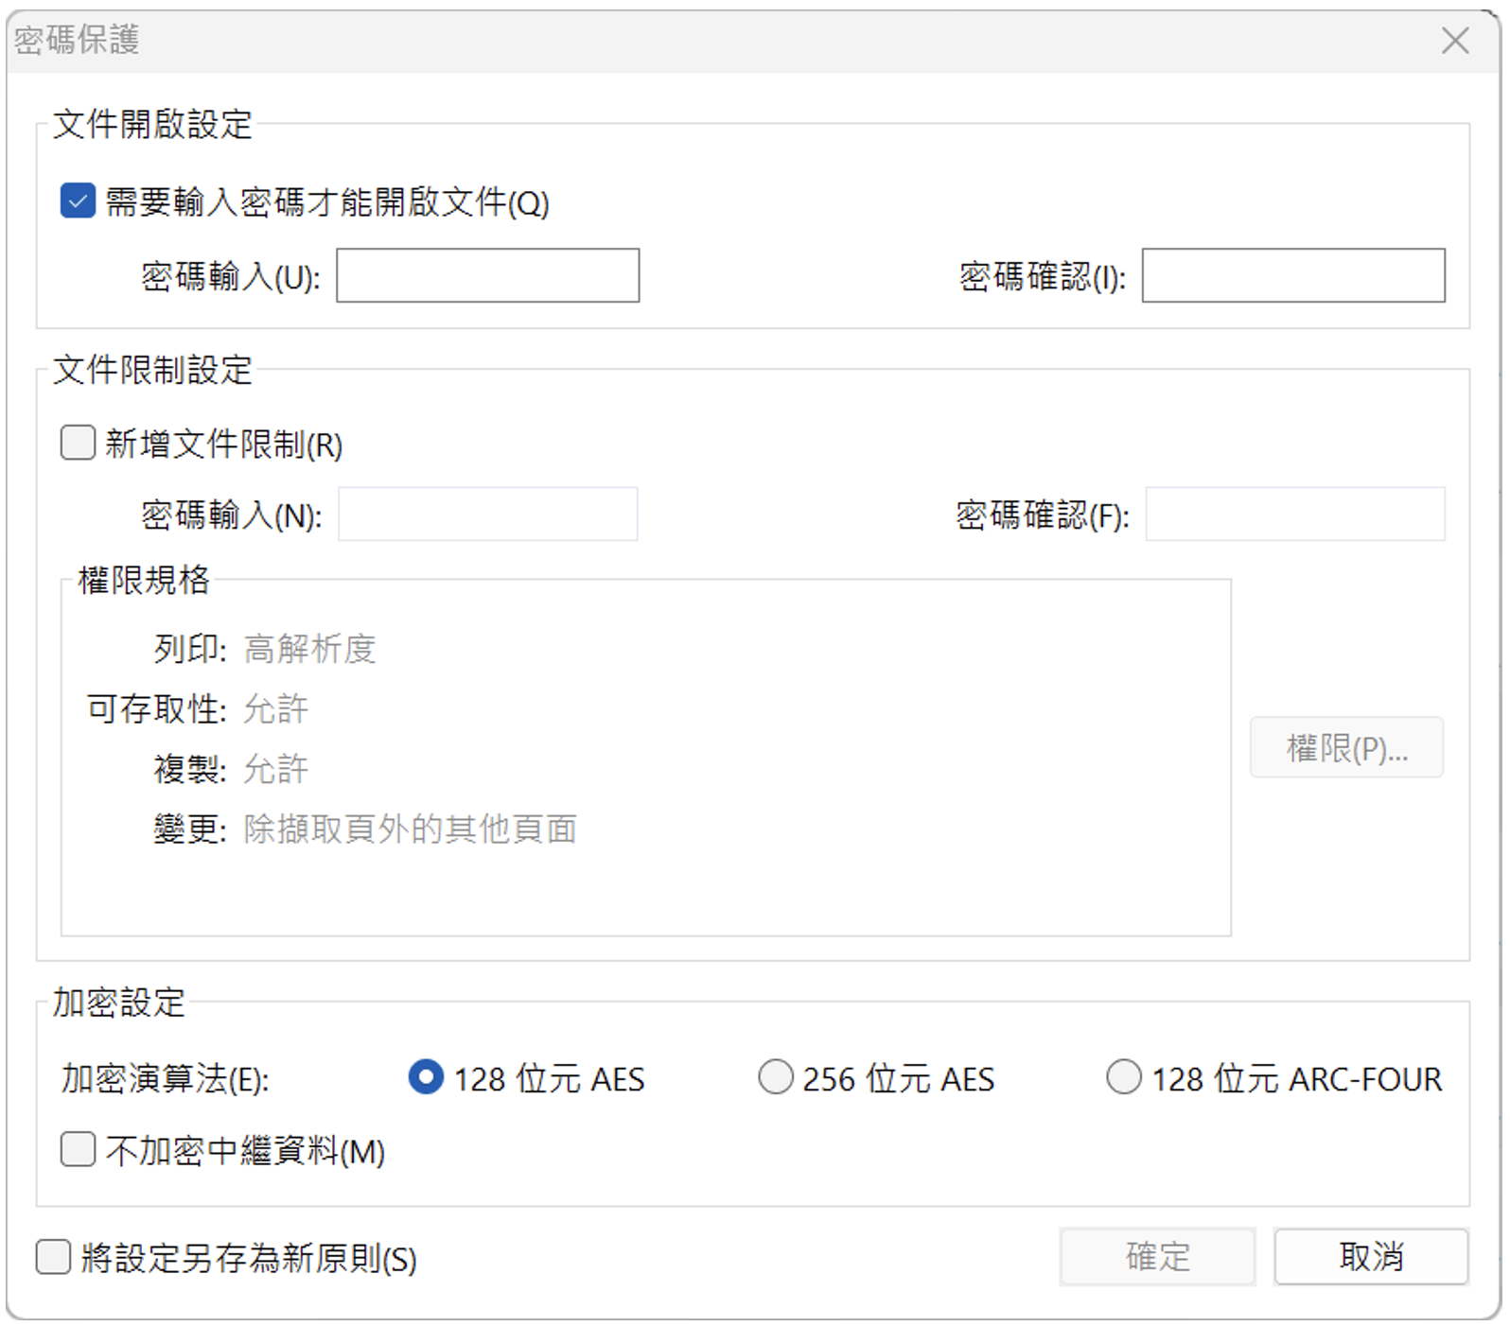Check 將設定另存為新原則(S) option
The image size is (1510, 1326).
53,1258
